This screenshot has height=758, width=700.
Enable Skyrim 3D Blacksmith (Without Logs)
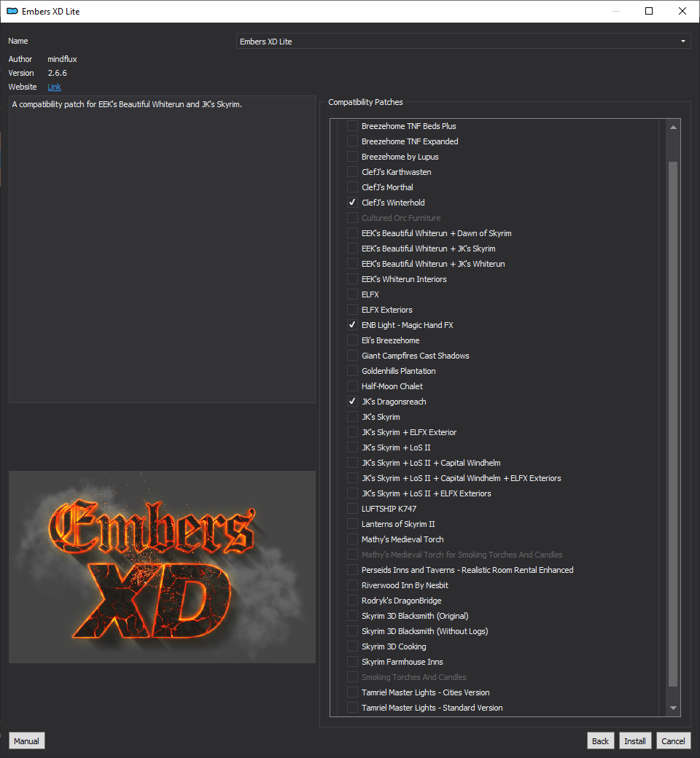point(353,631)
